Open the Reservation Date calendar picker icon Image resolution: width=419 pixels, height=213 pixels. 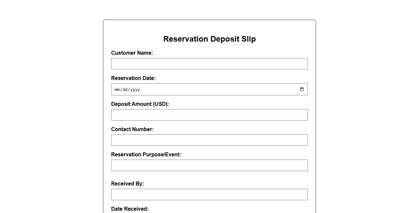tap(302, 89)
